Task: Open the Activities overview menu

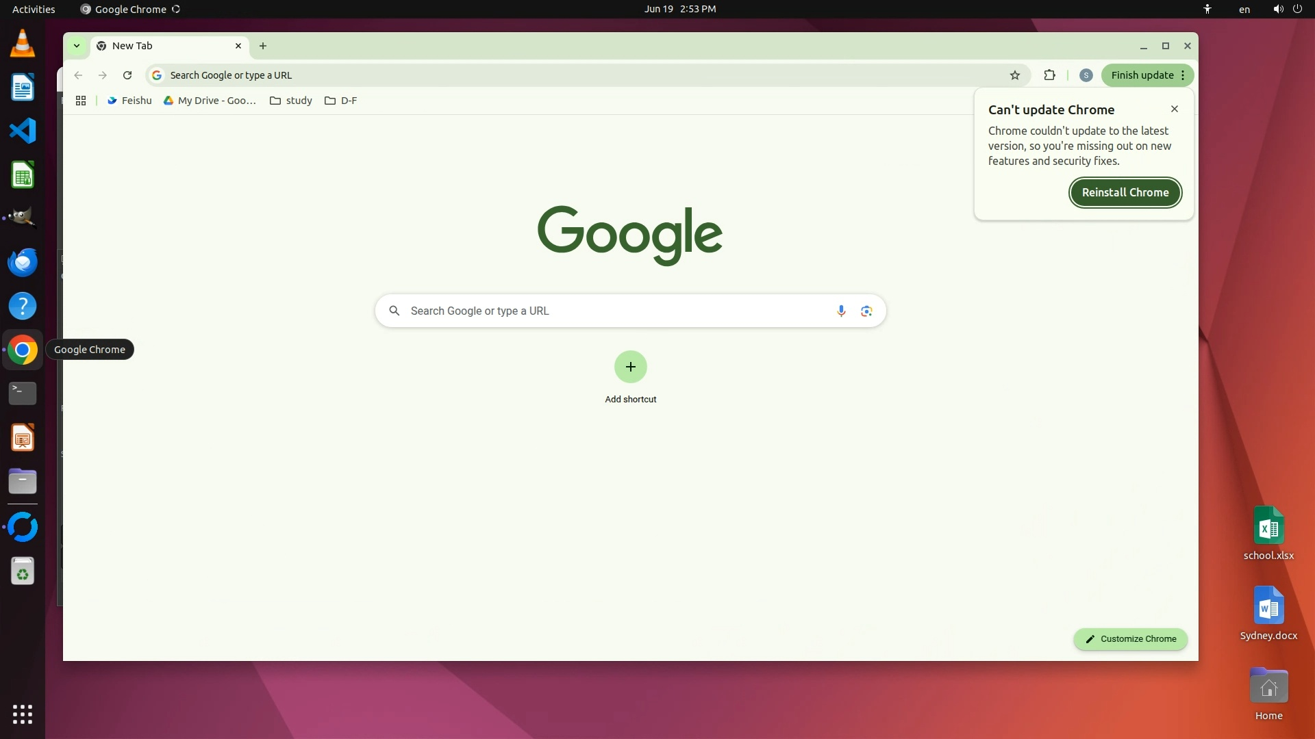Action: coord(34,9)
